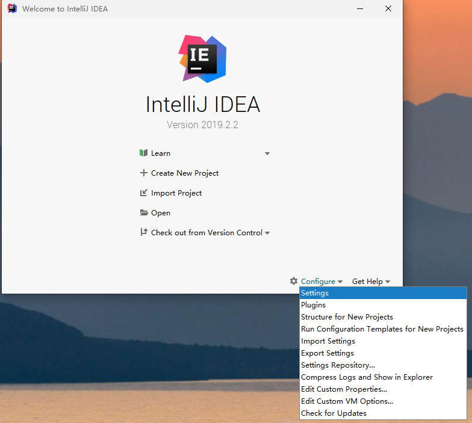Click the IntelliJ title bar app icon

12,9
